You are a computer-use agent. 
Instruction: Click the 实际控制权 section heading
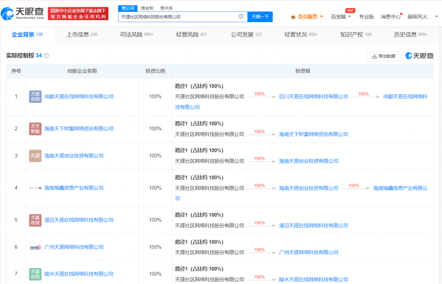(x=20, y=56)
